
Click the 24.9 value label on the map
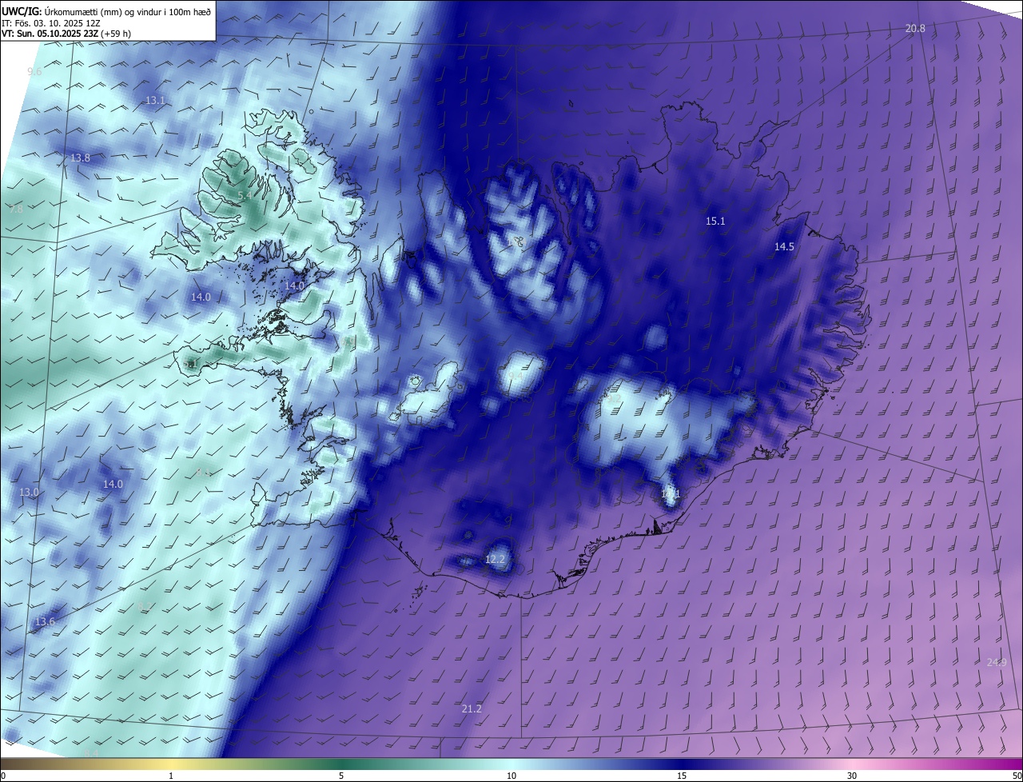click(x=997, y=663)
